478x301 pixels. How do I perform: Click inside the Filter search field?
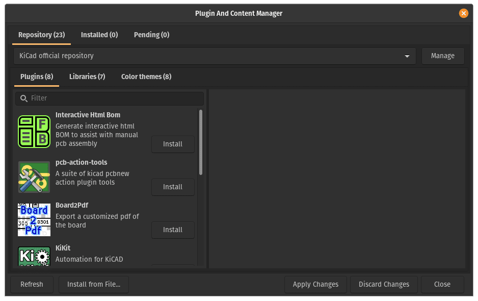pos(112,98)
